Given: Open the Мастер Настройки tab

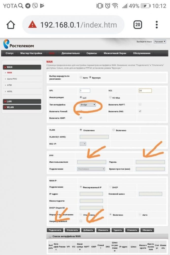Looking at the screenshot, I should [x=31, y=53].
